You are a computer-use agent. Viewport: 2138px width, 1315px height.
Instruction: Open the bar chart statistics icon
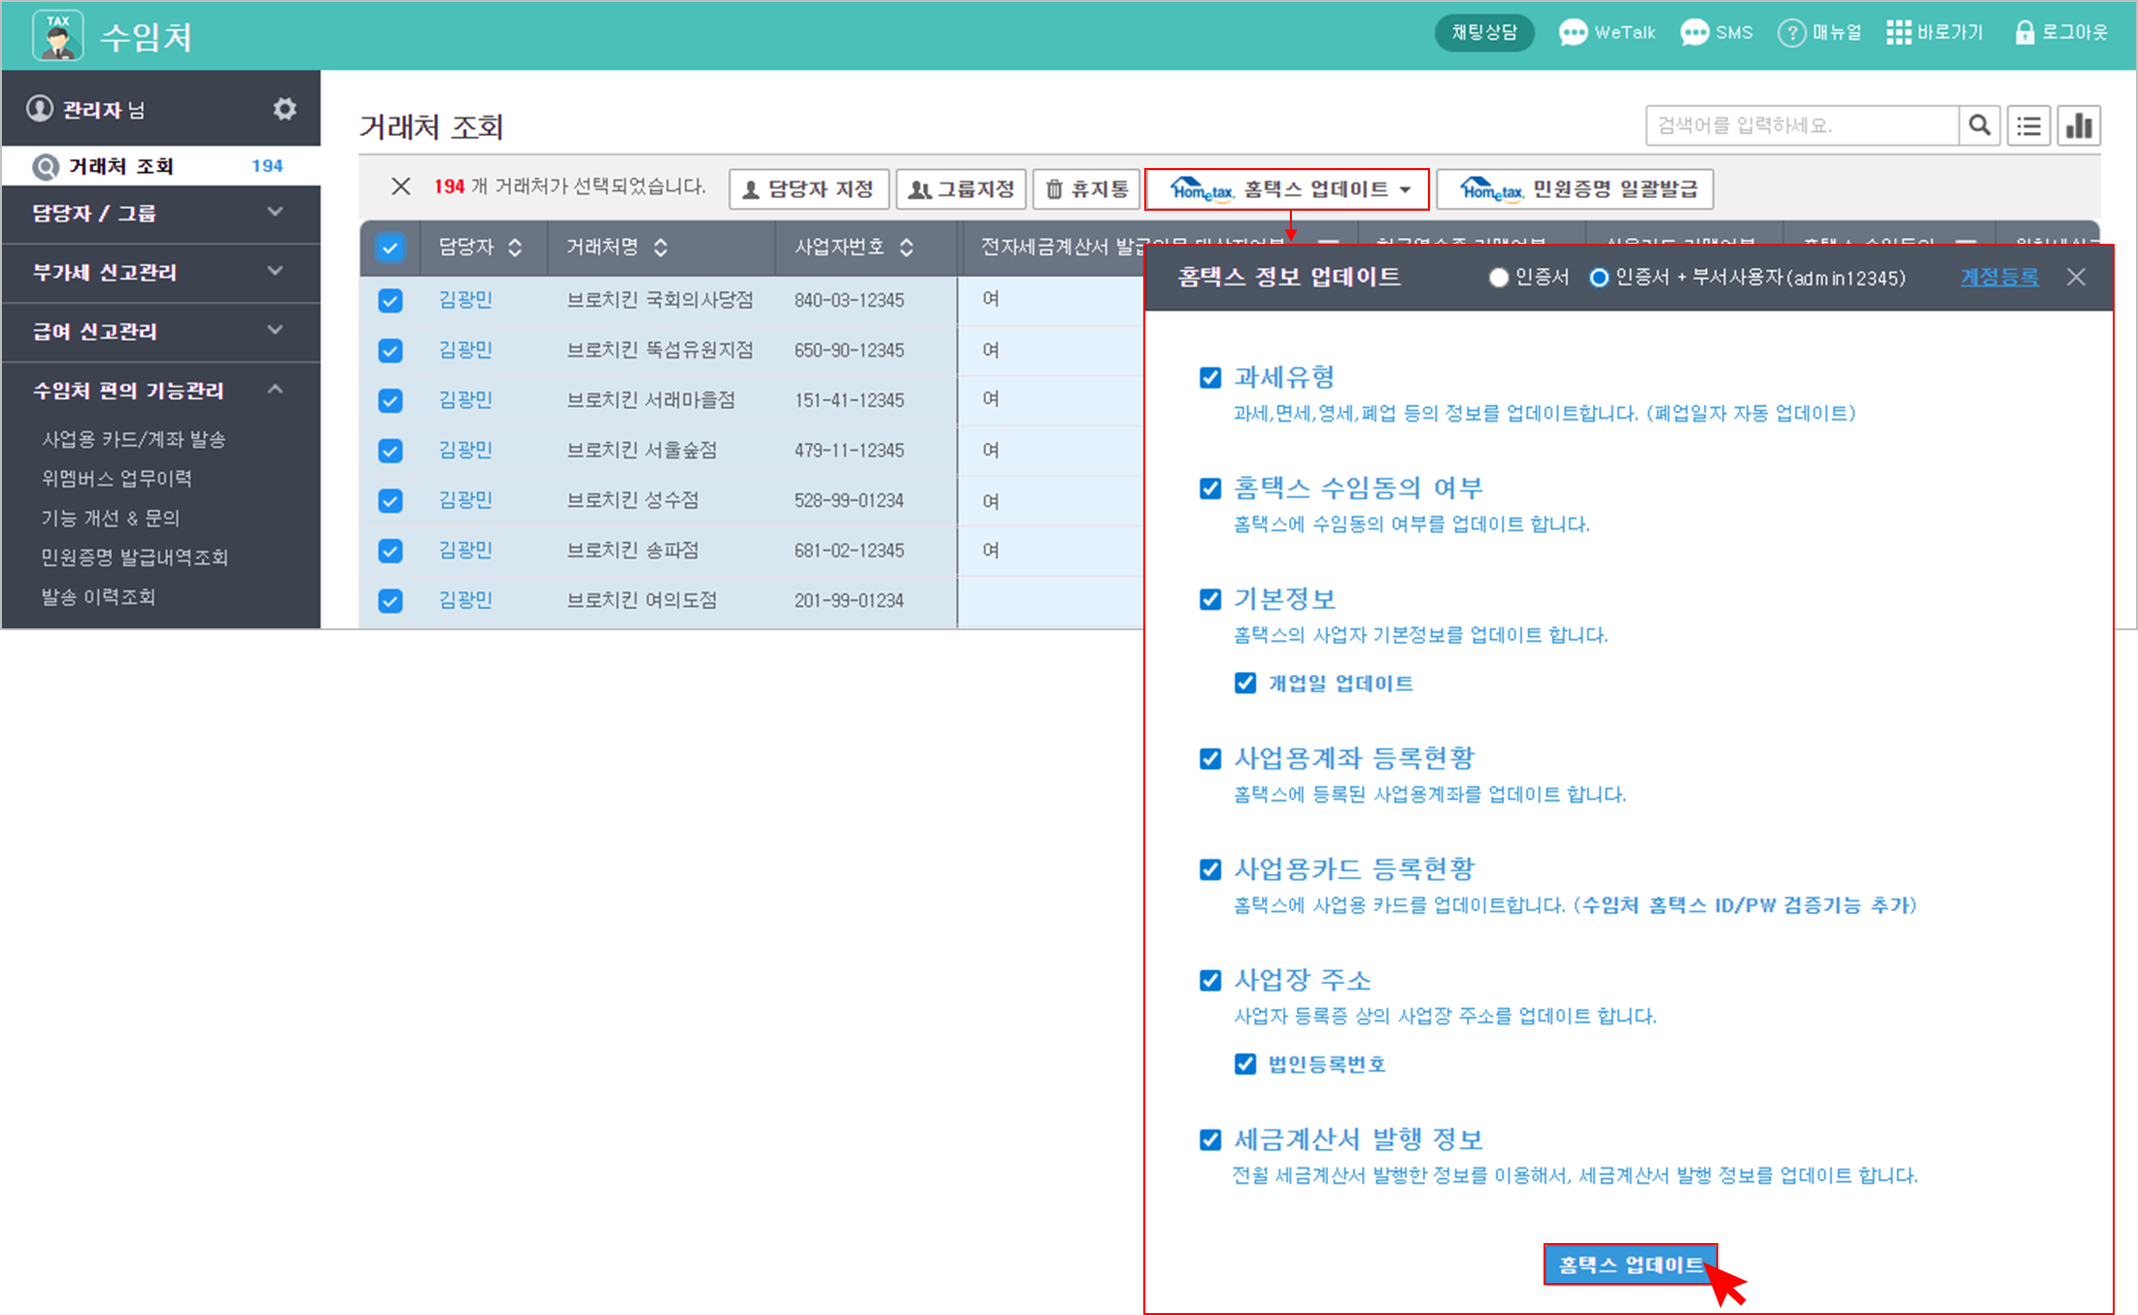tap(2079, 125)
